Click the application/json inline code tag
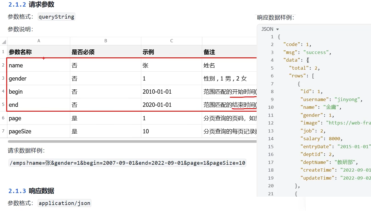The image size is (371, 211). coord(64,203)
